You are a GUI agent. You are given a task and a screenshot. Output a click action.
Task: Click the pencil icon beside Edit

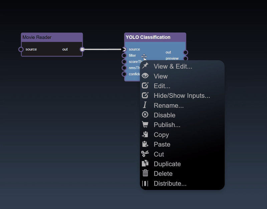(145, 86)
